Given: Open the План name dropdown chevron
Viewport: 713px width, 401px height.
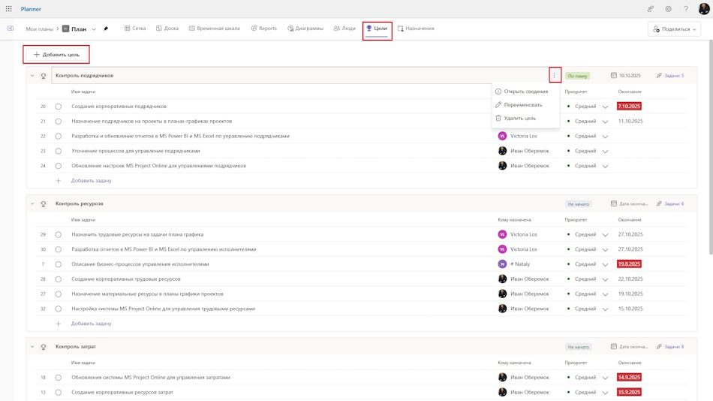Looking at the screenshot, I should pos(94,29).
